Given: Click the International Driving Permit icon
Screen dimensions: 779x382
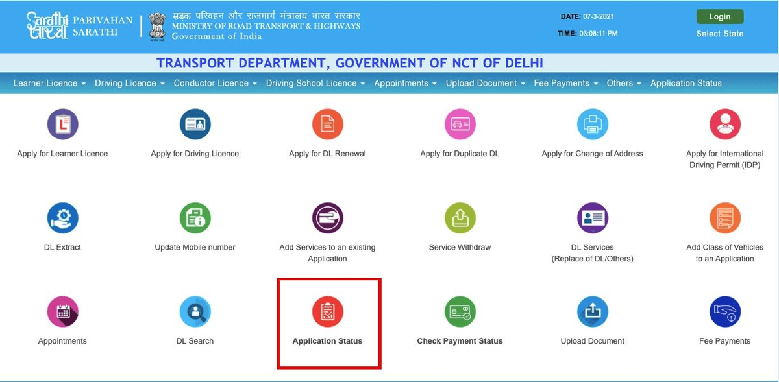Looking at the screenshot, I should tap(724, 124).
